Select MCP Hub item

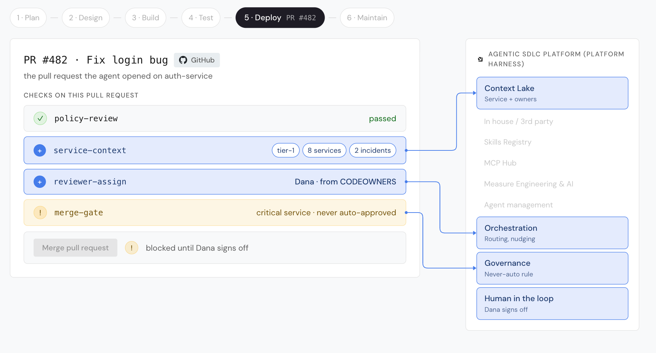tap(500, 163)
